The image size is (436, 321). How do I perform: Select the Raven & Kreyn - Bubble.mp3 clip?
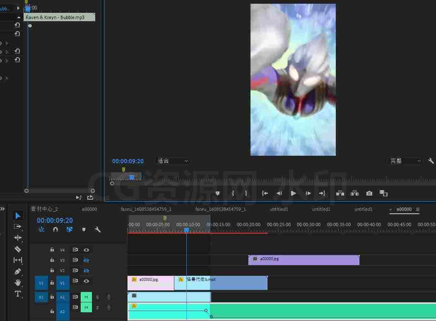pos(59,17)
